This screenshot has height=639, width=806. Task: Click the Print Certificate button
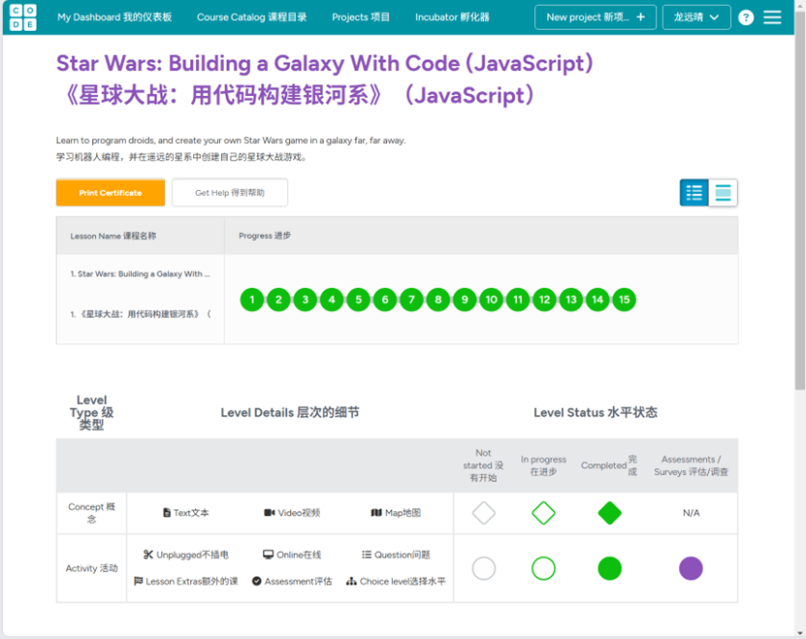(111, 193)
